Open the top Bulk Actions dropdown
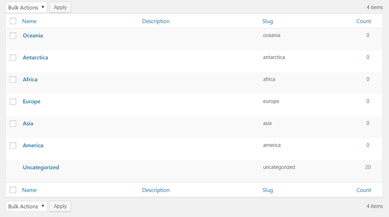389x217 pixels. coord(26,7)
